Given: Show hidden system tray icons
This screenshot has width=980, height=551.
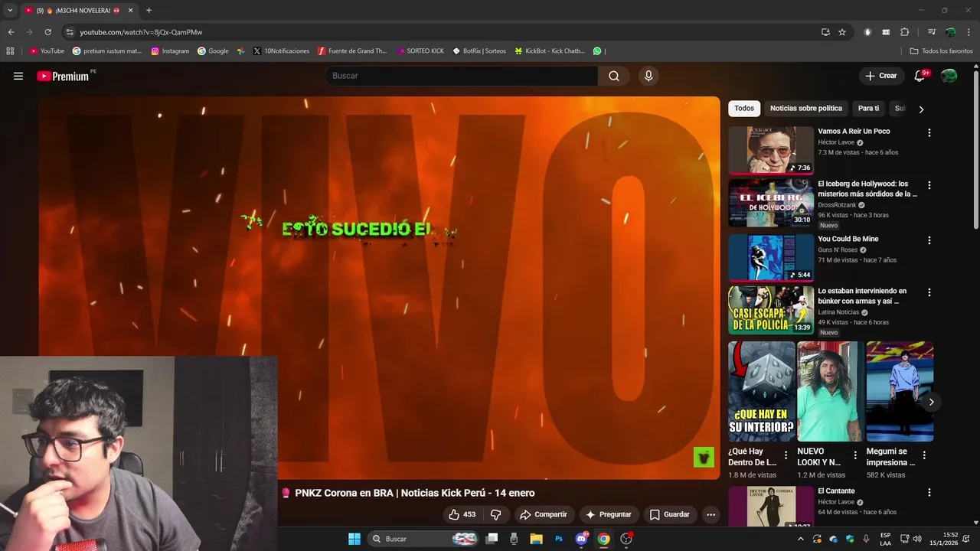Looking at the screenshot, I should coord(801,539).
